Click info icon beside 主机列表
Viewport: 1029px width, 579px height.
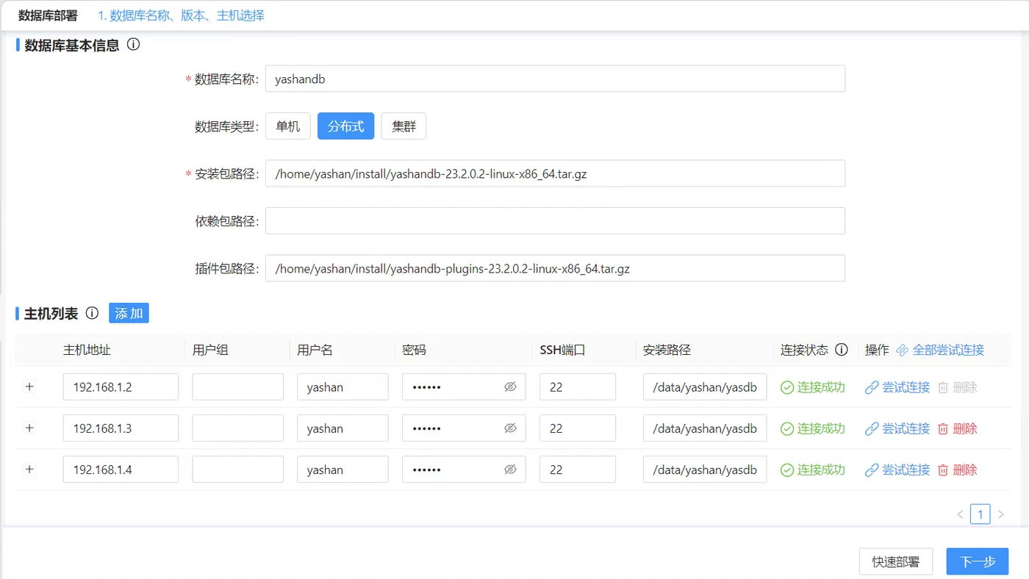coord(92,313)
